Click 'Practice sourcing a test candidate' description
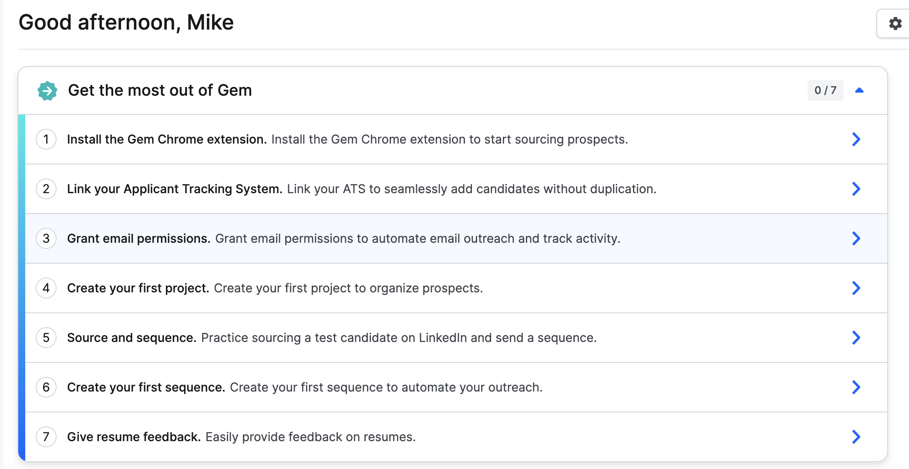Image resolution: width=909 pixels, height=469 pixels. [x=399, y=338]
